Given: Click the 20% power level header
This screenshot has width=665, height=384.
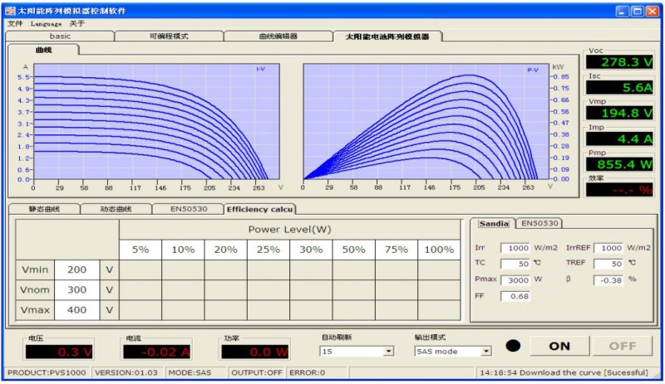Looking at the screenshot, I should coord(225,250).
